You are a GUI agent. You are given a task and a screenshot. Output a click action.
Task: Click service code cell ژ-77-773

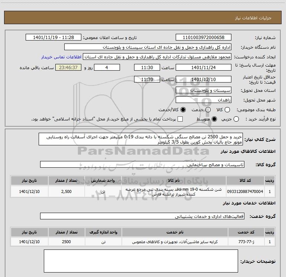tap(246, 242)
